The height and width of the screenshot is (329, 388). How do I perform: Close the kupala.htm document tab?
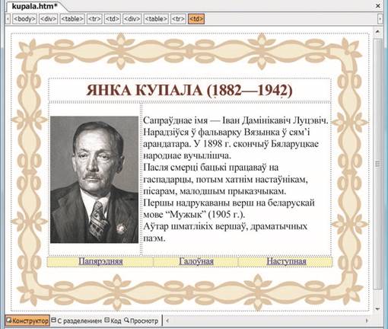378,5
